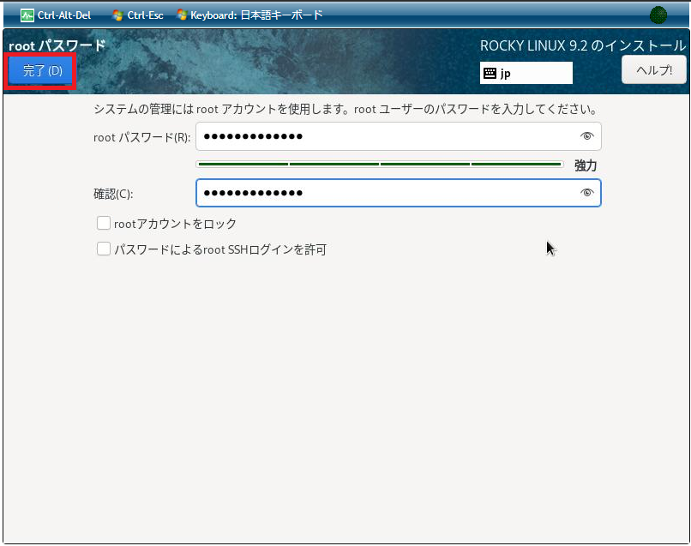This screenshot has height=546, width=691.
Task: Enable the rootアカウントをロック checkbox
Action: tap(104, 224)
